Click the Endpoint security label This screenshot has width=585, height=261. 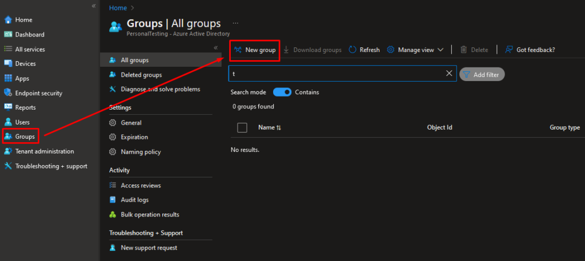click(x=39, y=93)
